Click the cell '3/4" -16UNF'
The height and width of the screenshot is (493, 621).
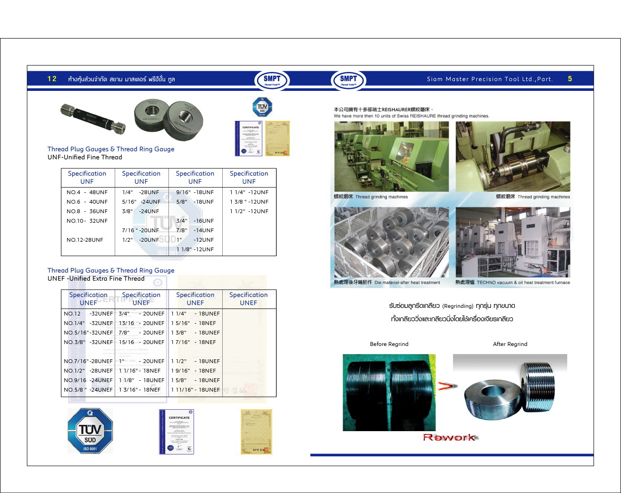tap(195, 221)
